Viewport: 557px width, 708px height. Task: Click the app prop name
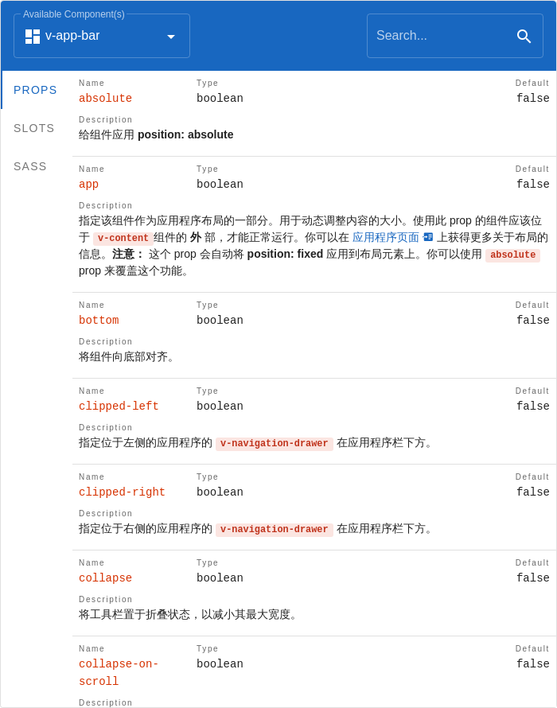[x=88, y=184]
